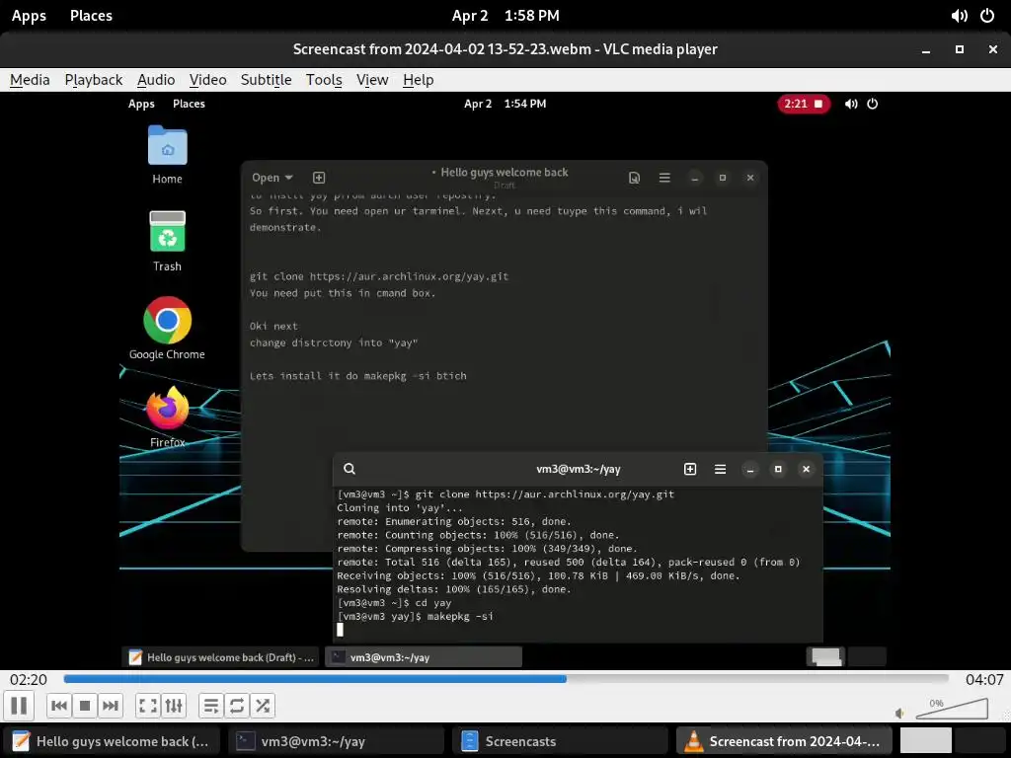
Task: Toggle the VLC playlist view
Action: [x=211, y=706]
